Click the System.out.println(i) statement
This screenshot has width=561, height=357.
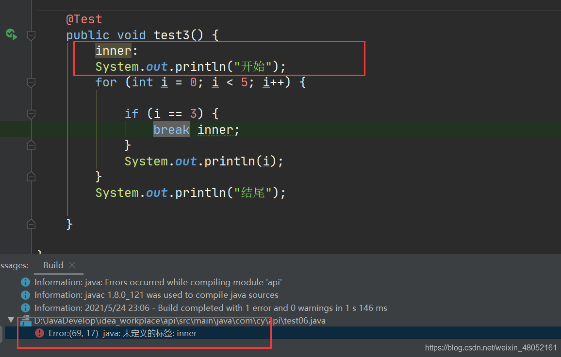pos(203,162)
